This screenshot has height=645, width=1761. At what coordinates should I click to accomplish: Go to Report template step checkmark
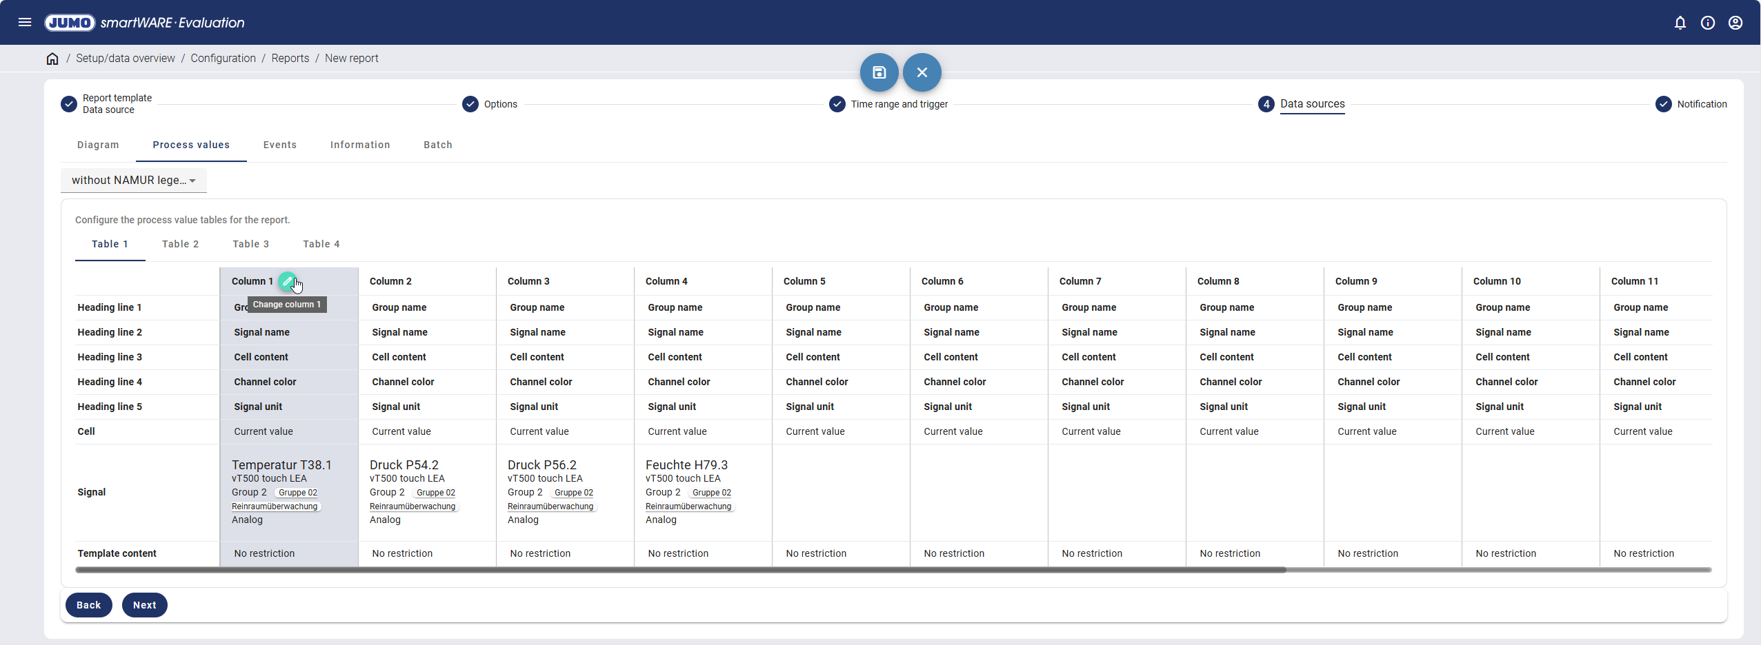[69, 104]
